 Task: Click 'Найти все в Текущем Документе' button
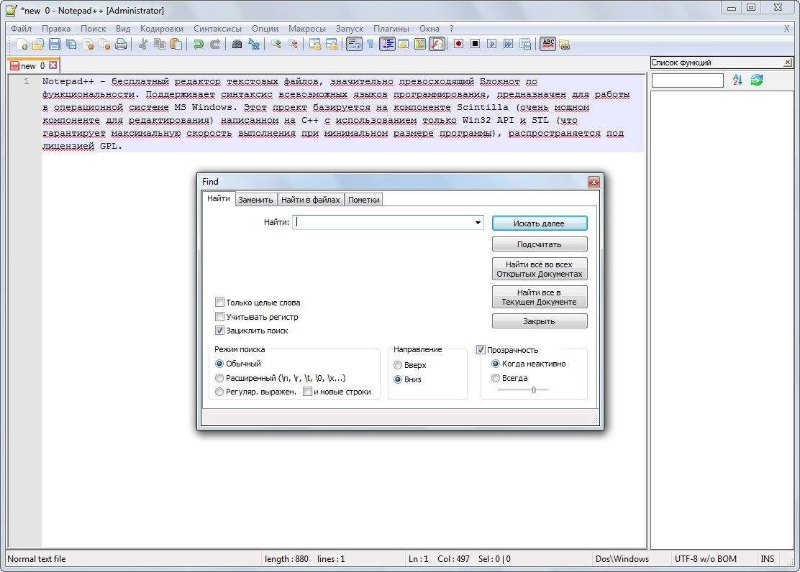pyautogui.click(x=540, y=297)
